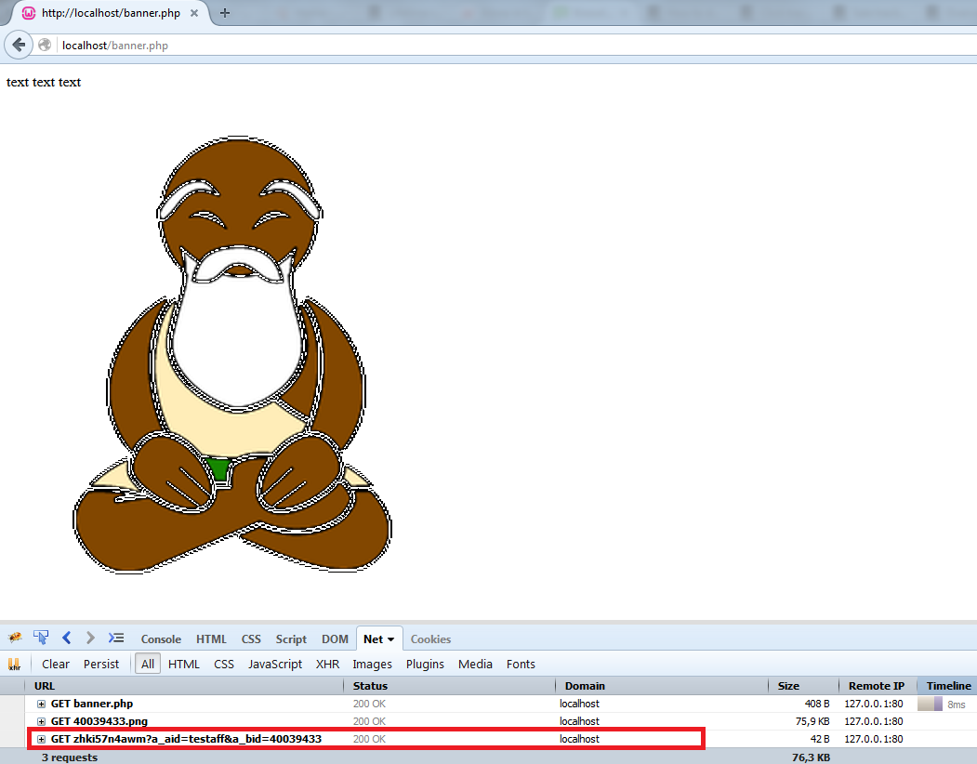Viewport: 977px width, 764px height.
Task: Select the All requests filter
Action: pos(148,664)
